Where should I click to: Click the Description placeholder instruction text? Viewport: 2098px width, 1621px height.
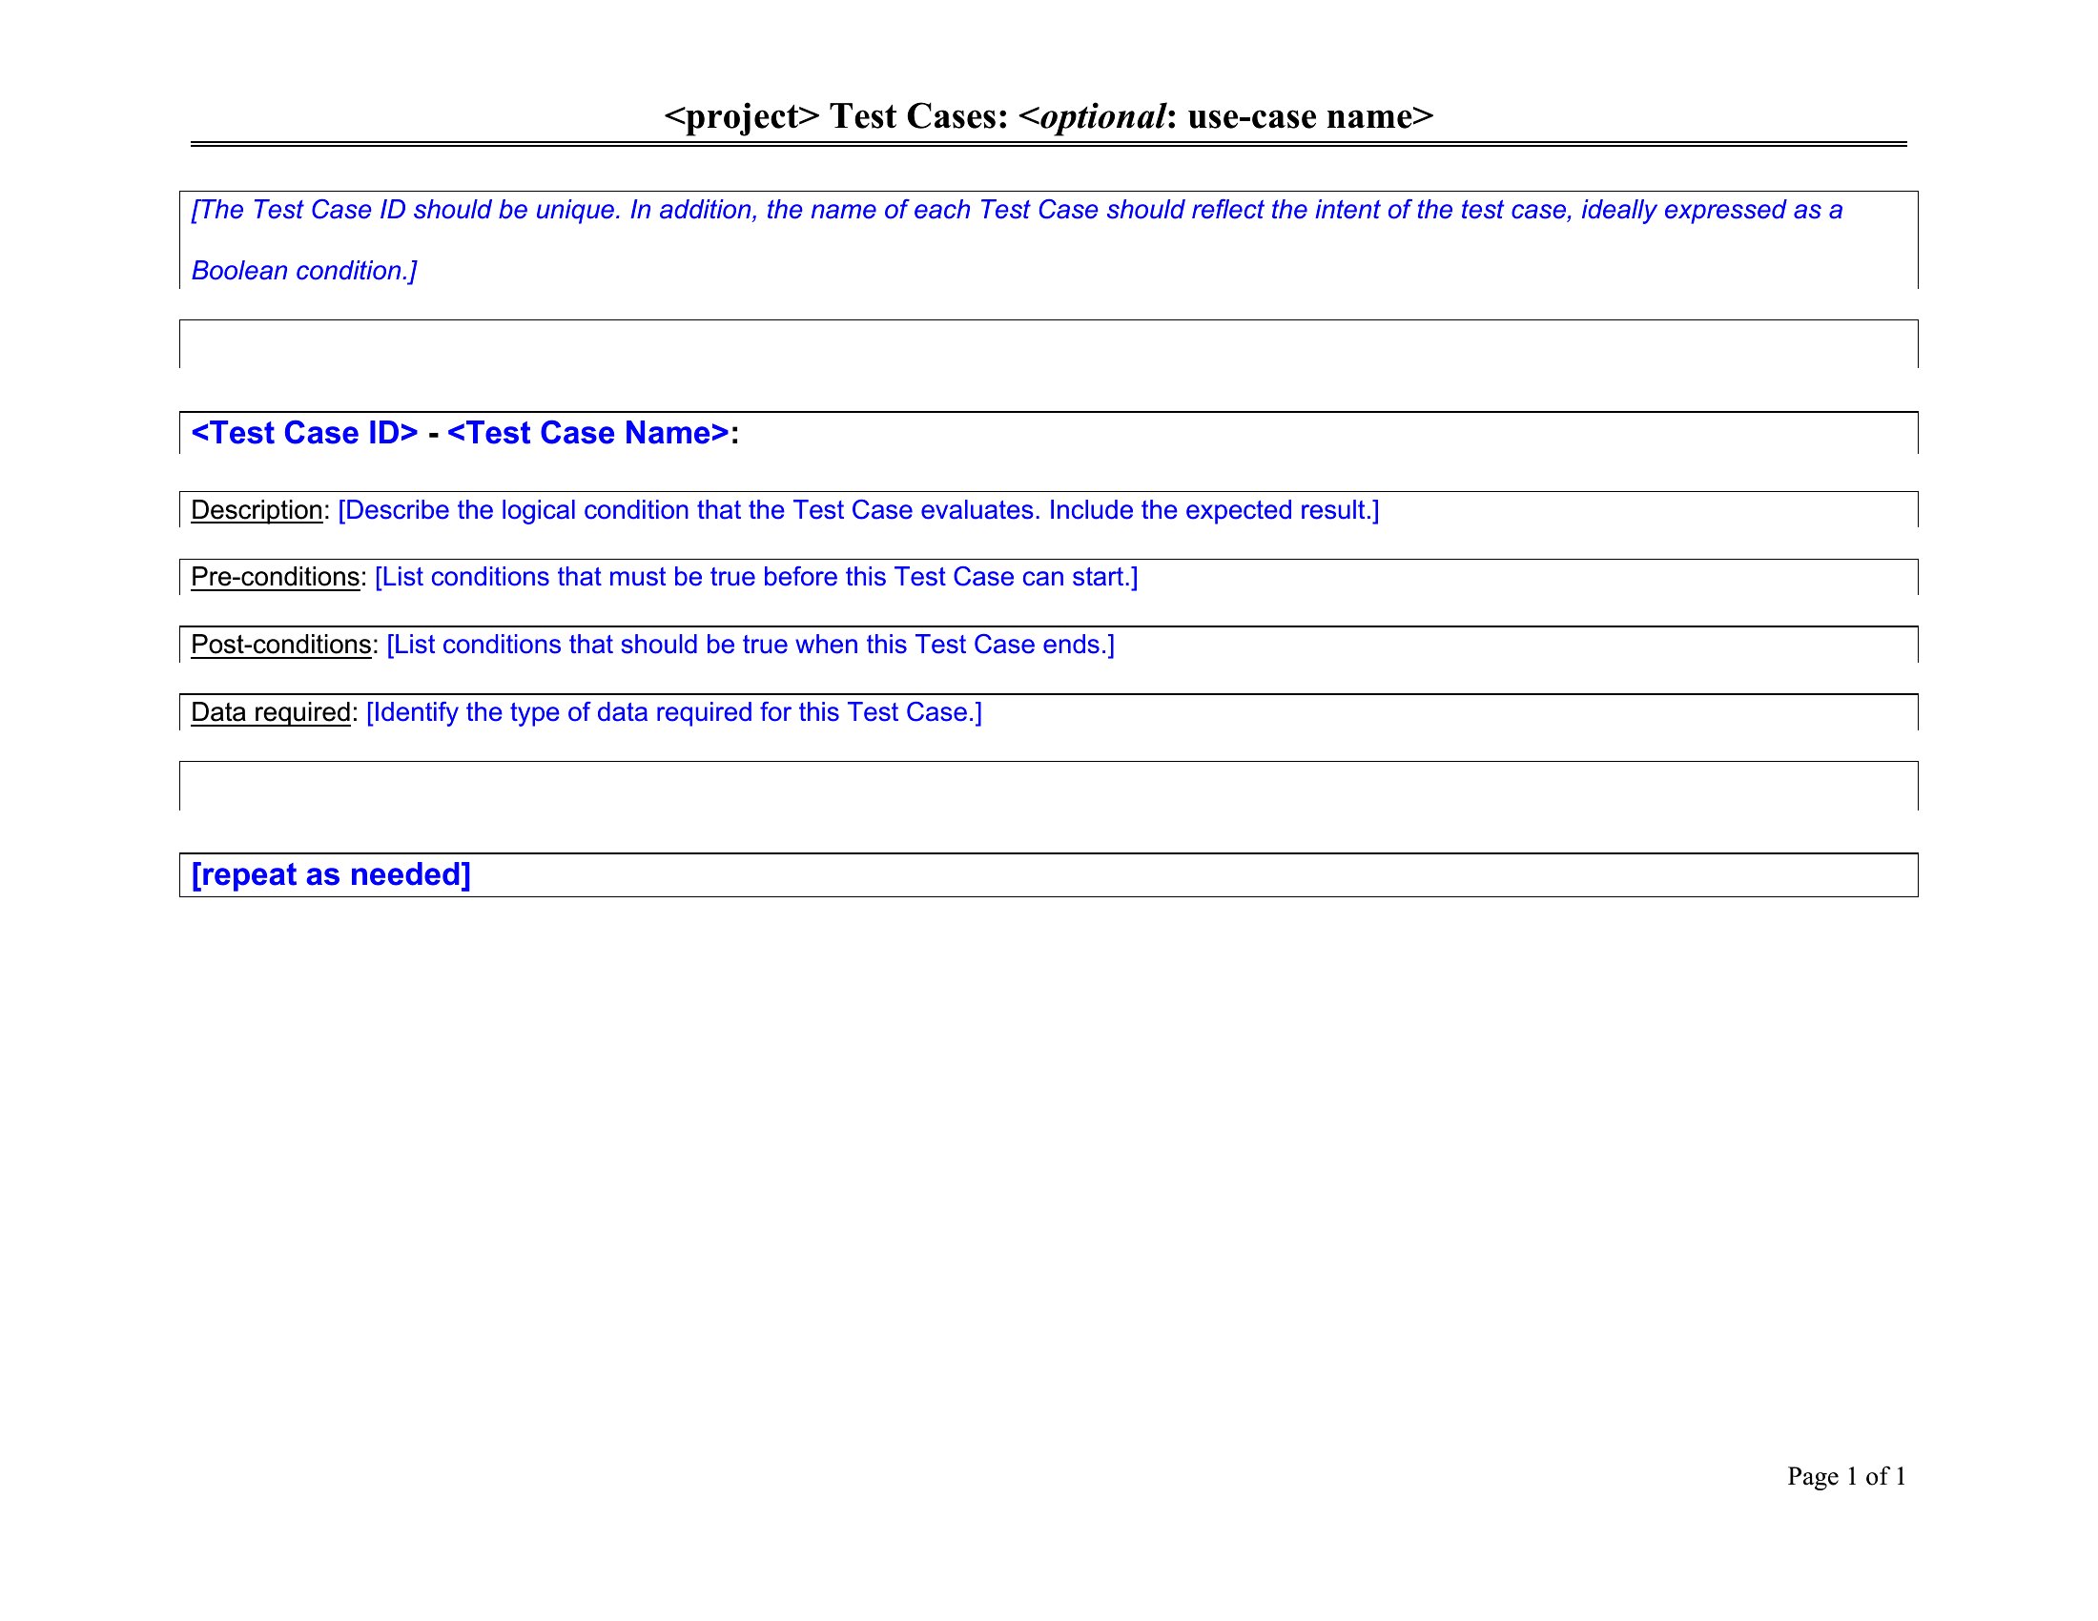click(x=858, y=510)
